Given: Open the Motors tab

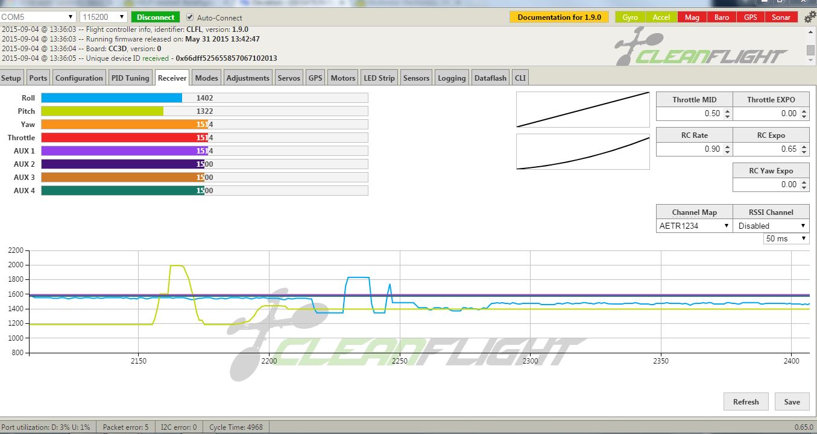Looking at the screenshot, I should coord(343,78).
